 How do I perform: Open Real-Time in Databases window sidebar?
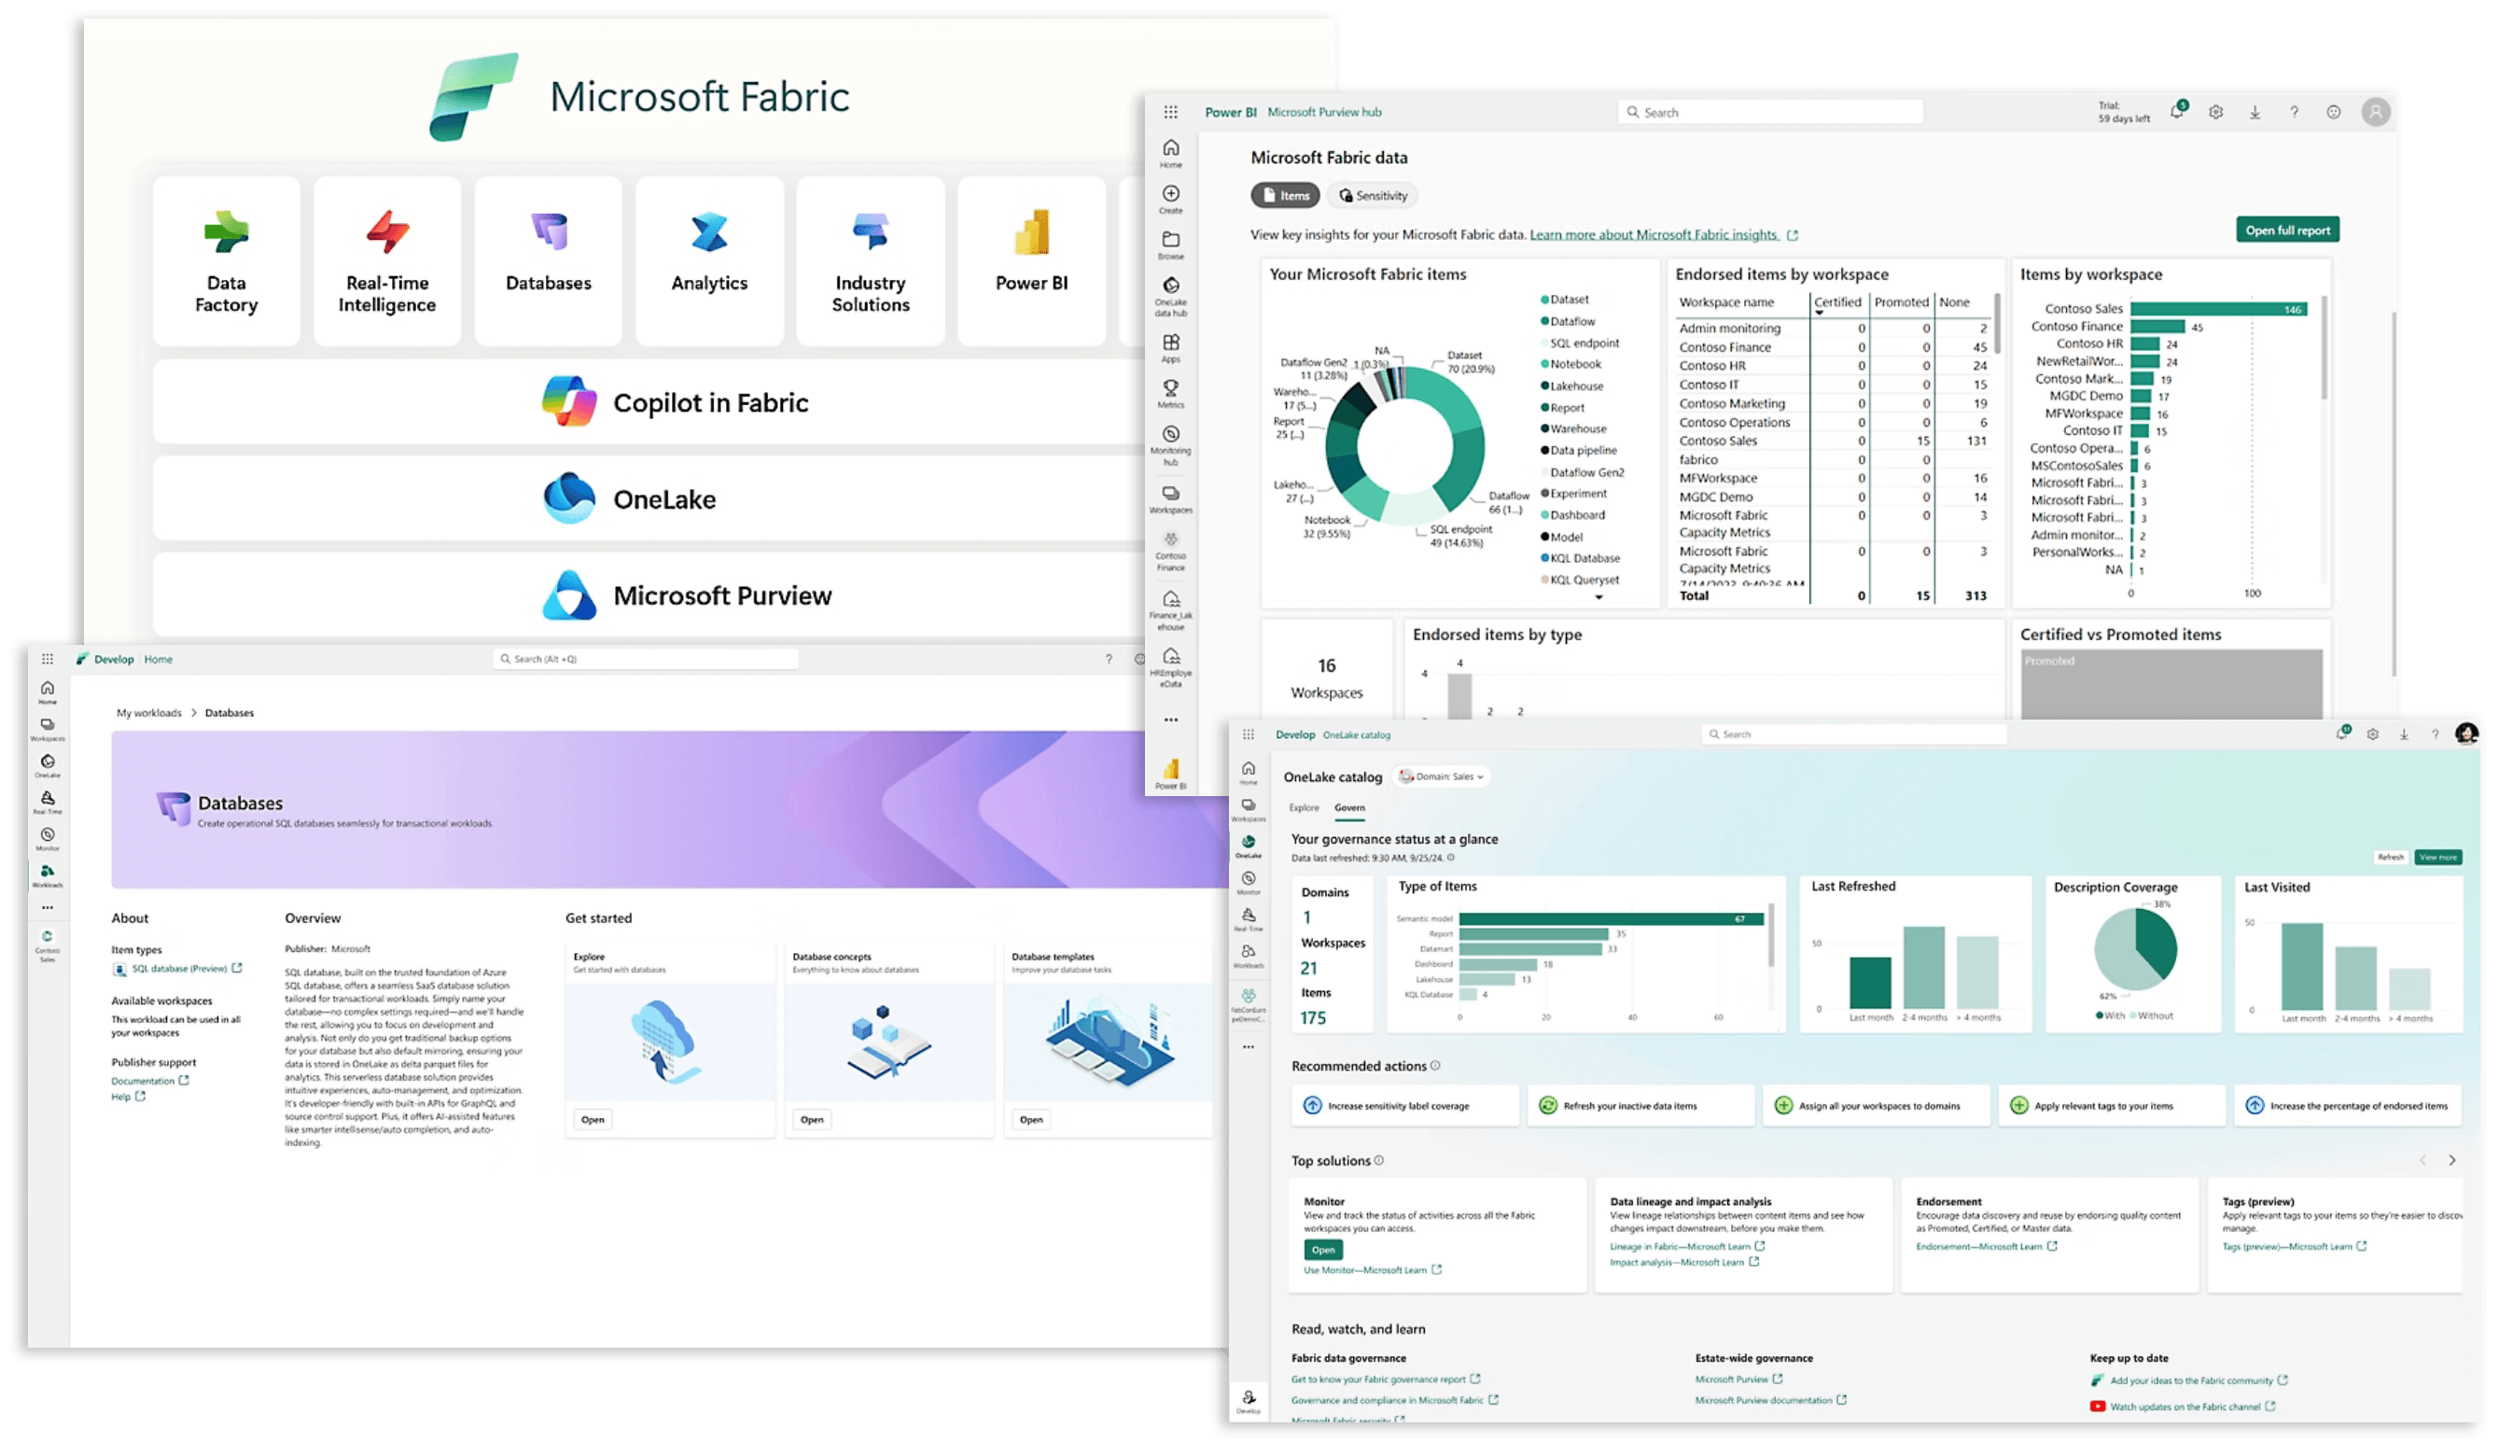48,802
